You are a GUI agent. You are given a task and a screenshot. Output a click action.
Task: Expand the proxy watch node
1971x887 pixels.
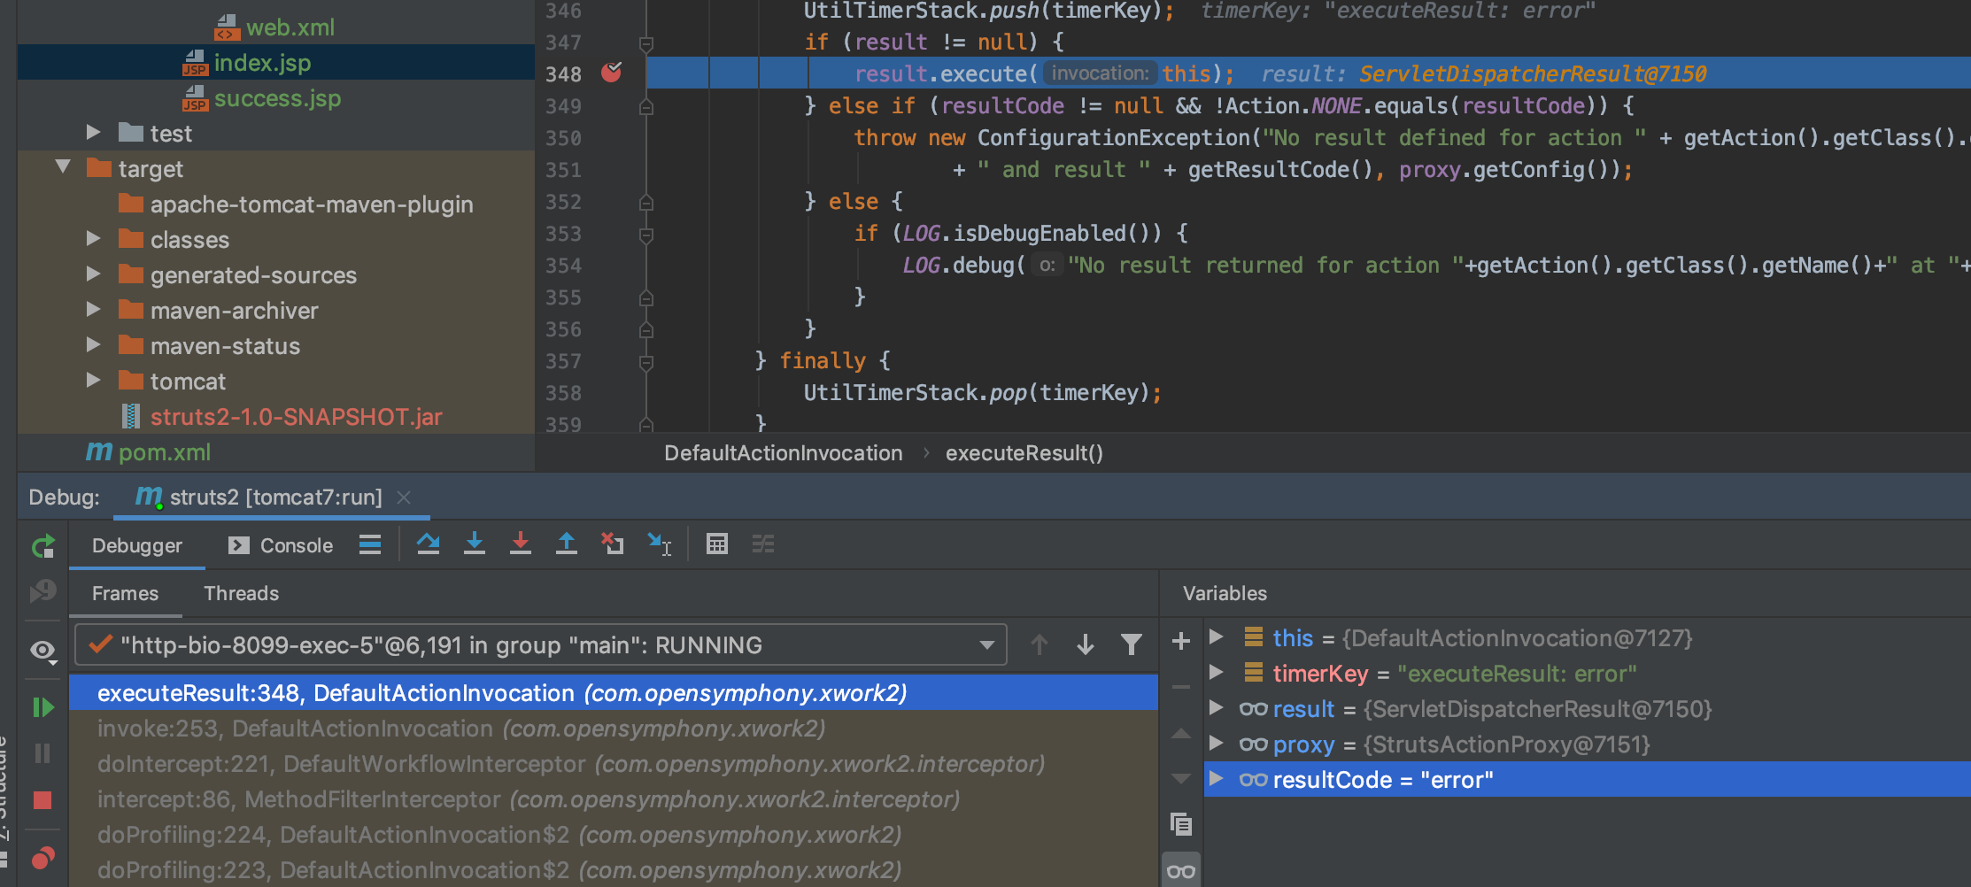tap(1217, 743)
